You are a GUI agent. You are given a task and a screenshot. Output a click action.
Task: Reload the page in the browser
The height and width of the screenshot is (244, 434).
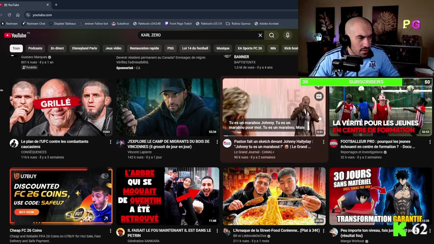(x=9, y=15)
